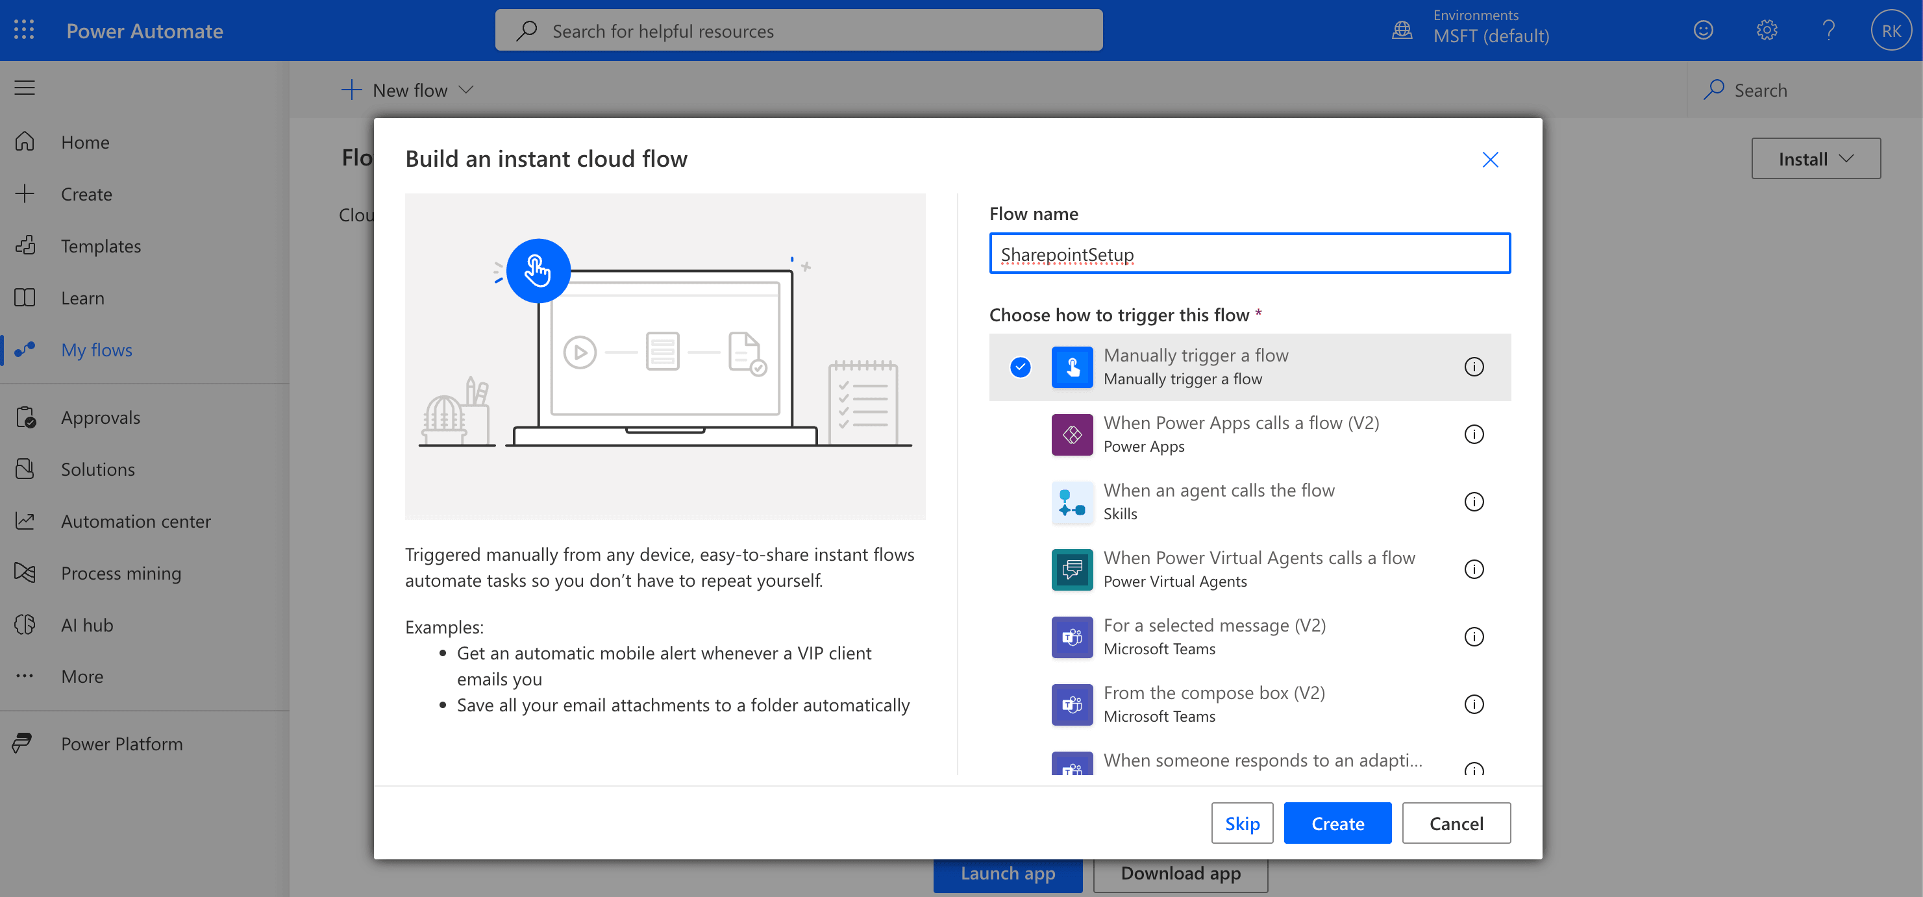The width and height of the screenshot is (1923, 897).
Task: Click the Approvals icon in sidebar
Action: click(x=25, y=417)
